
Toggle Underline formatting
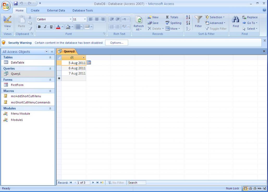(x=51, y=27)
